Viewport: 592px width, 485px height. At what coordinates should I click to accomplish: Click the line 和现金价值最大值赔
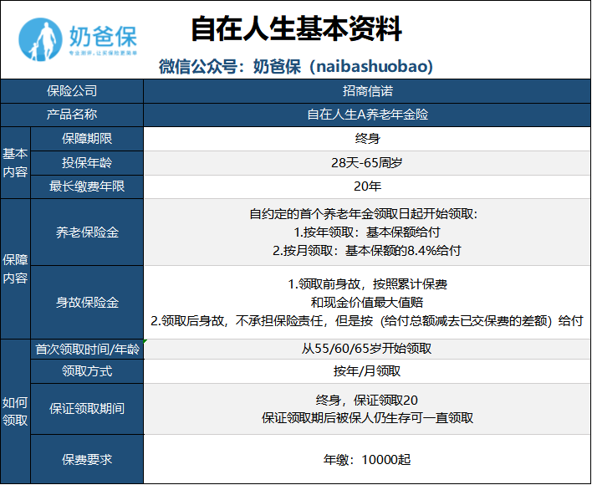coord(367,303)
